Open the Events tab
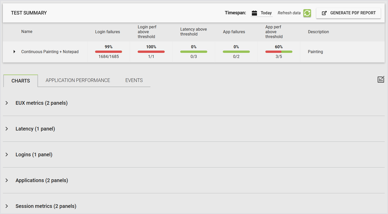The image size is (388, 214). coord(134,80)
